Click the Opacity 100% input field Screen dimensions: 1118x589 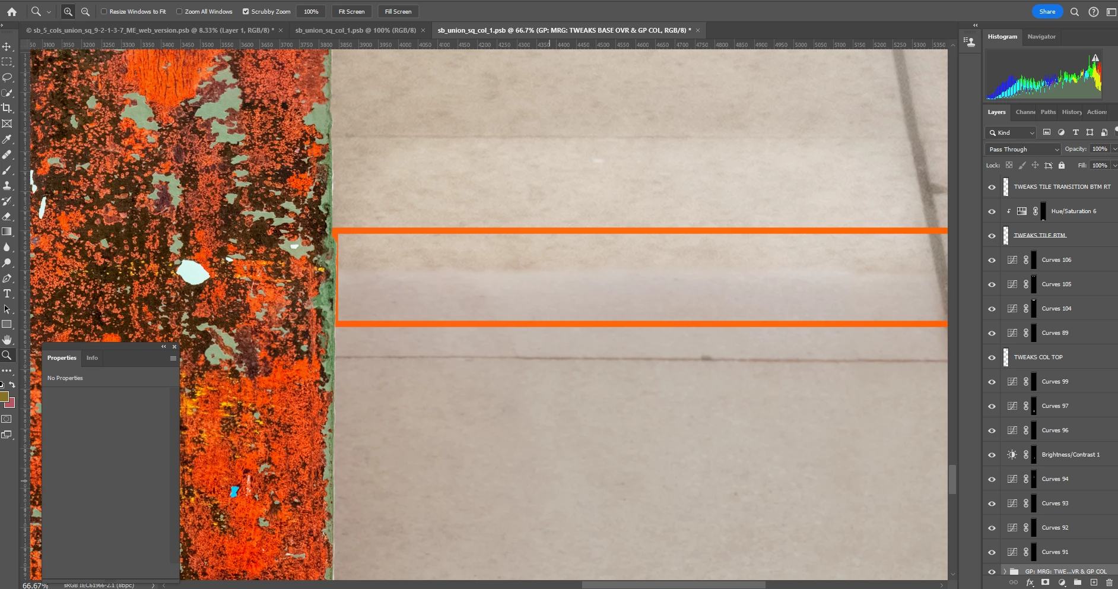coord(1099,149)
